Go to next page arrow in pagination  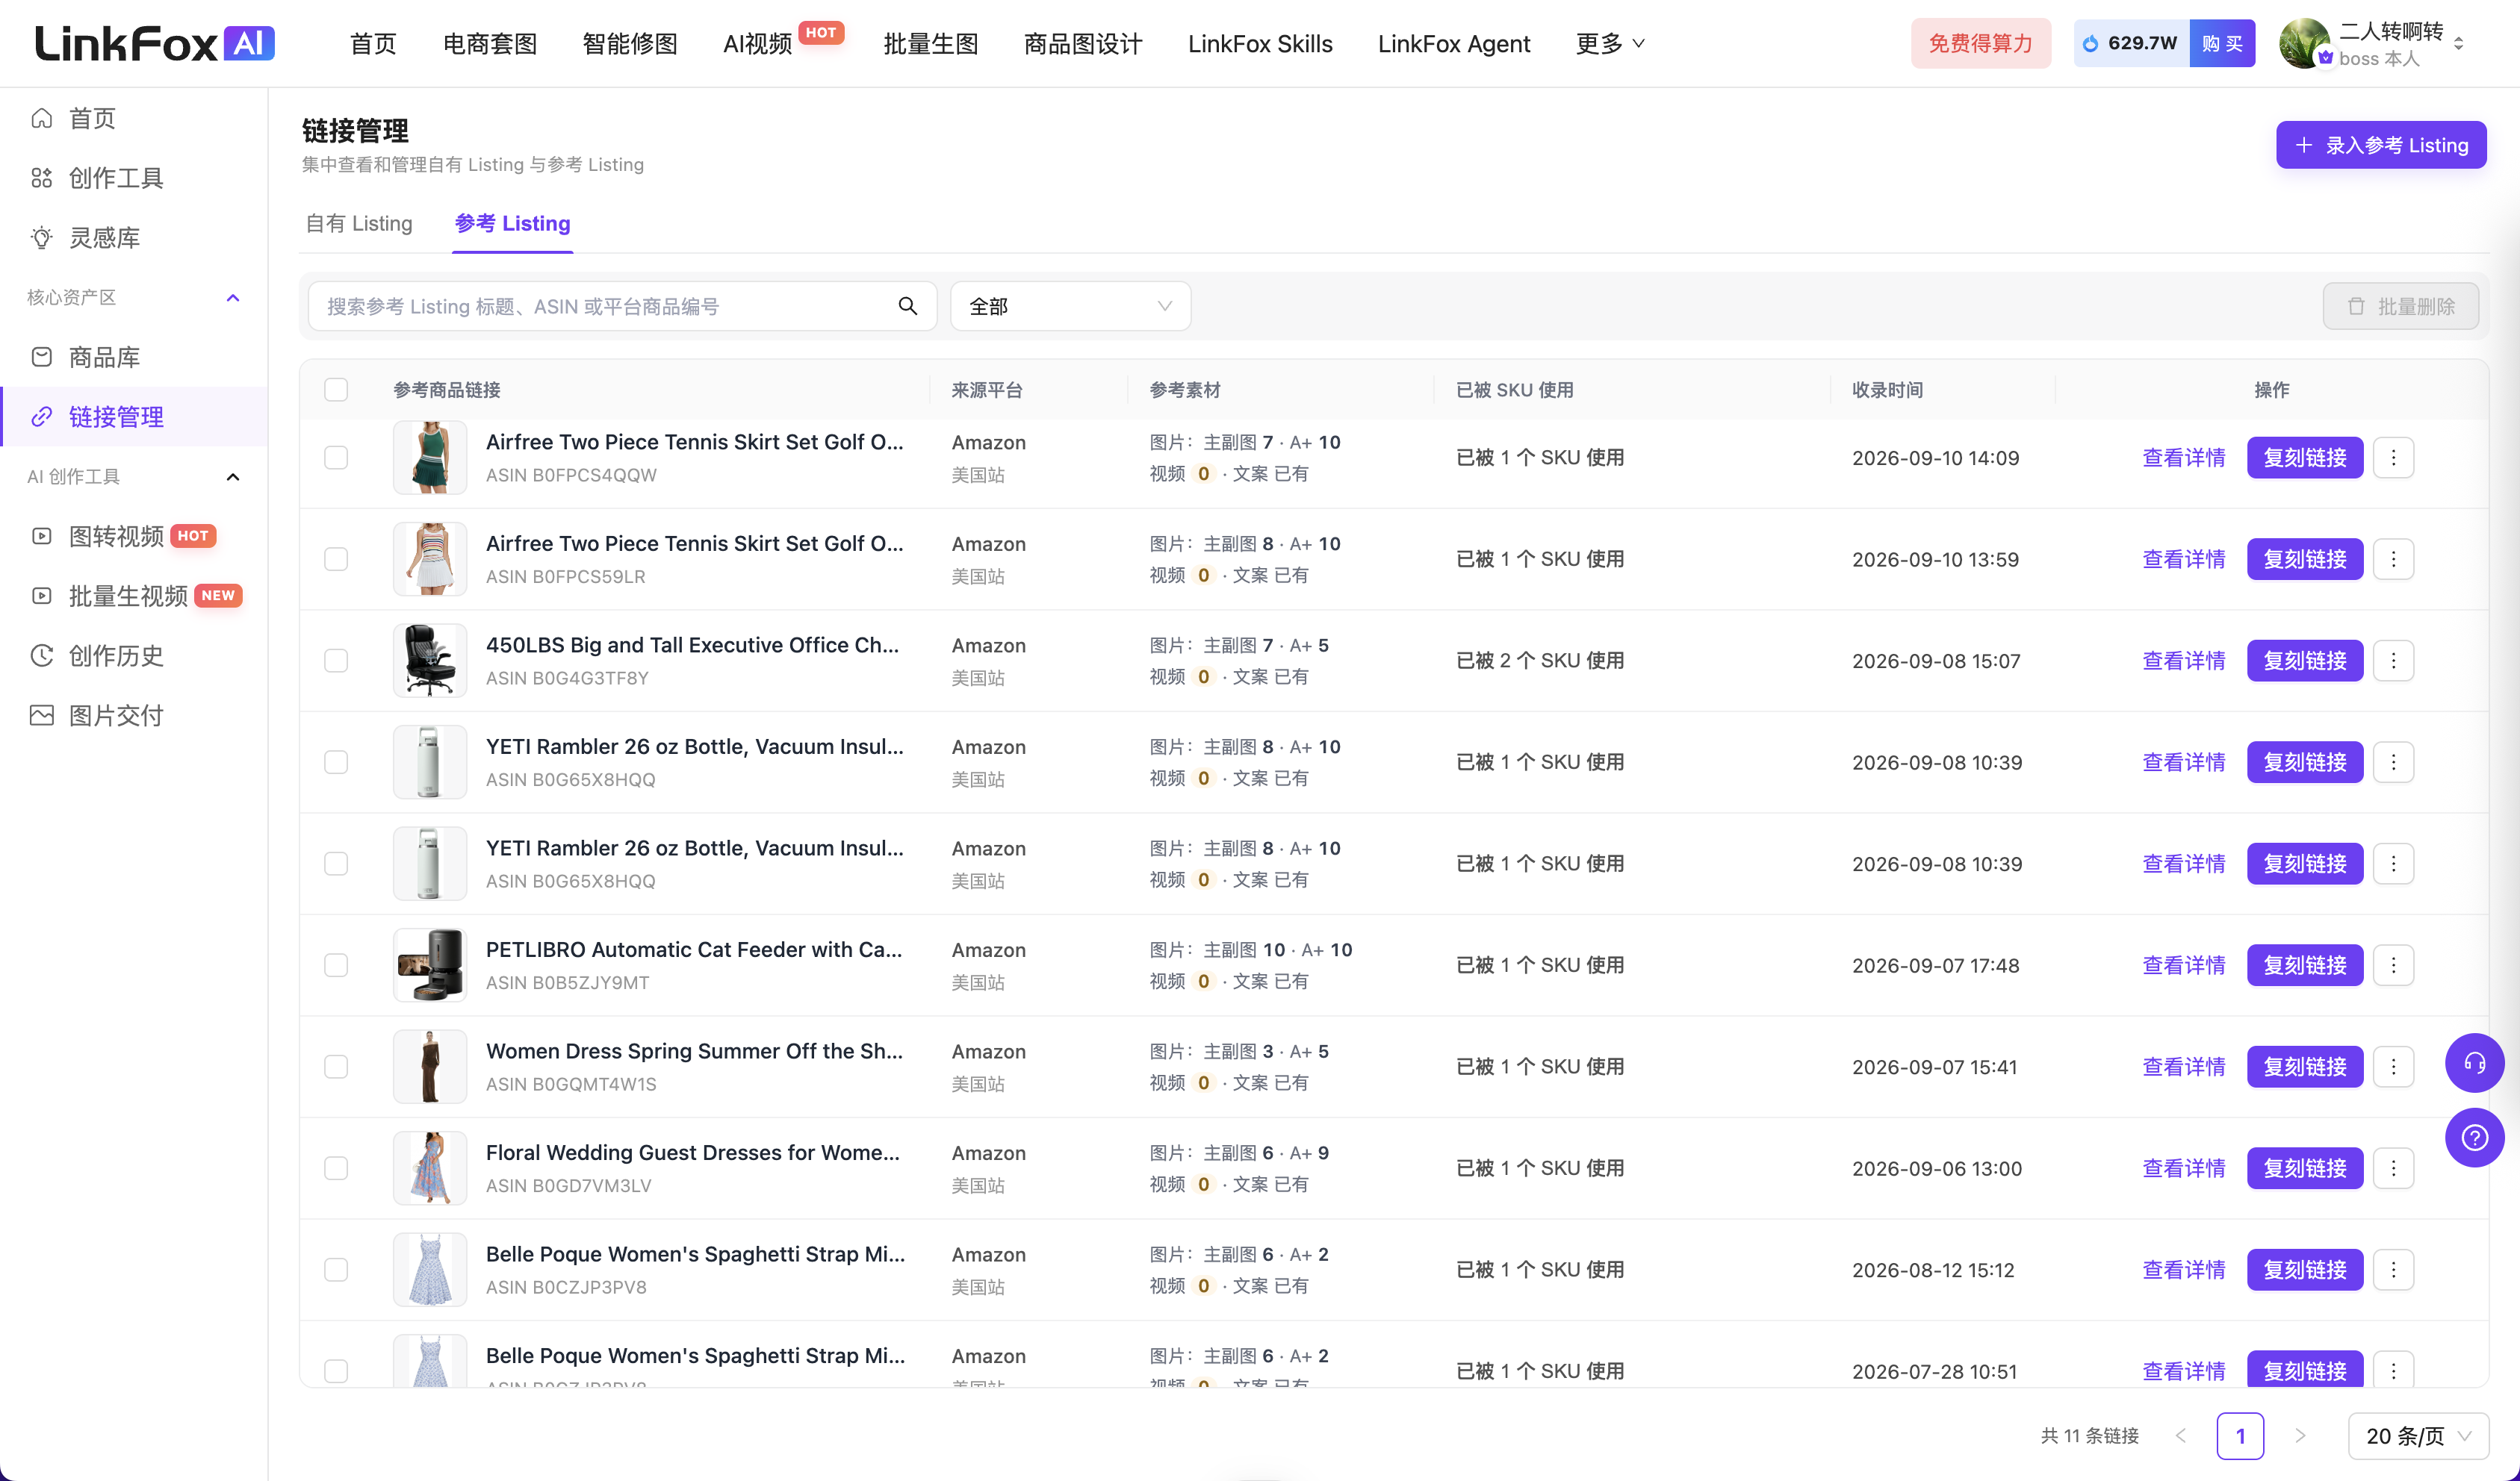2300,1436
